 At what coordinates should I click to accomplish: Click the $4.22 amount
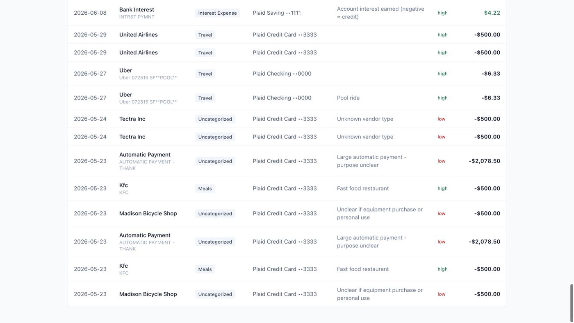(x=492, y=13)
